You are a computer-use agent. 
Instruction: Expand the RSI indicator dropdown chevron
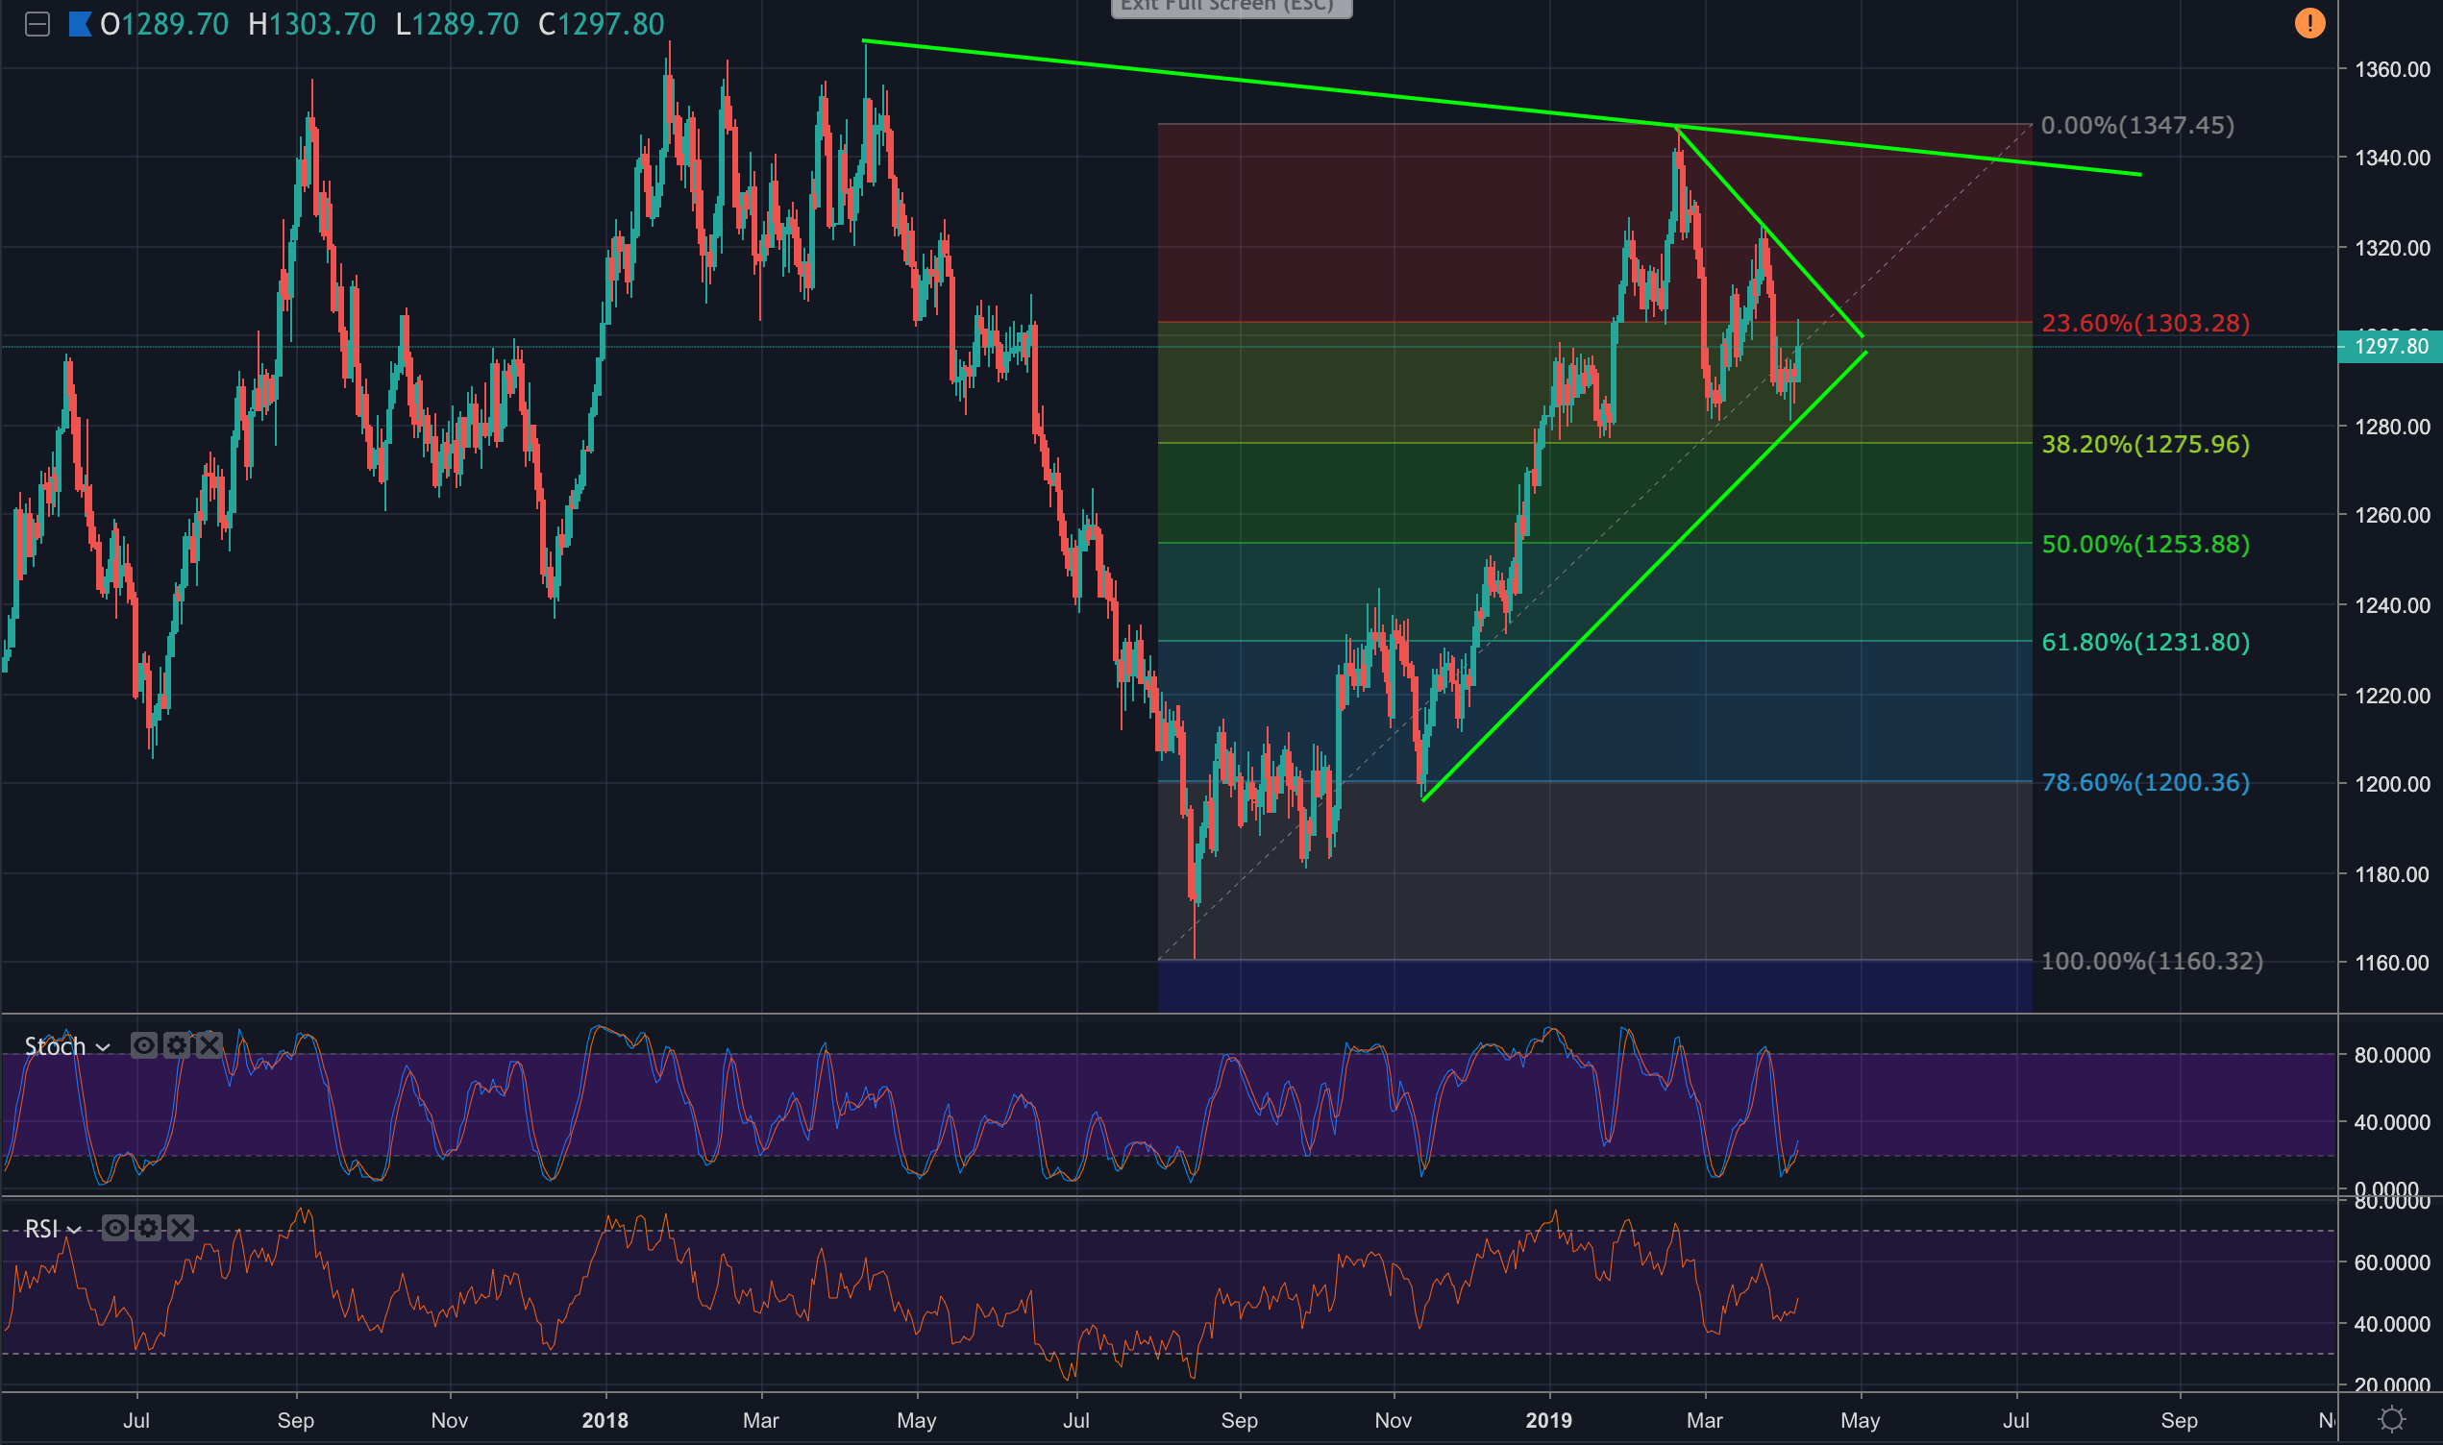tap(73, 1230)
